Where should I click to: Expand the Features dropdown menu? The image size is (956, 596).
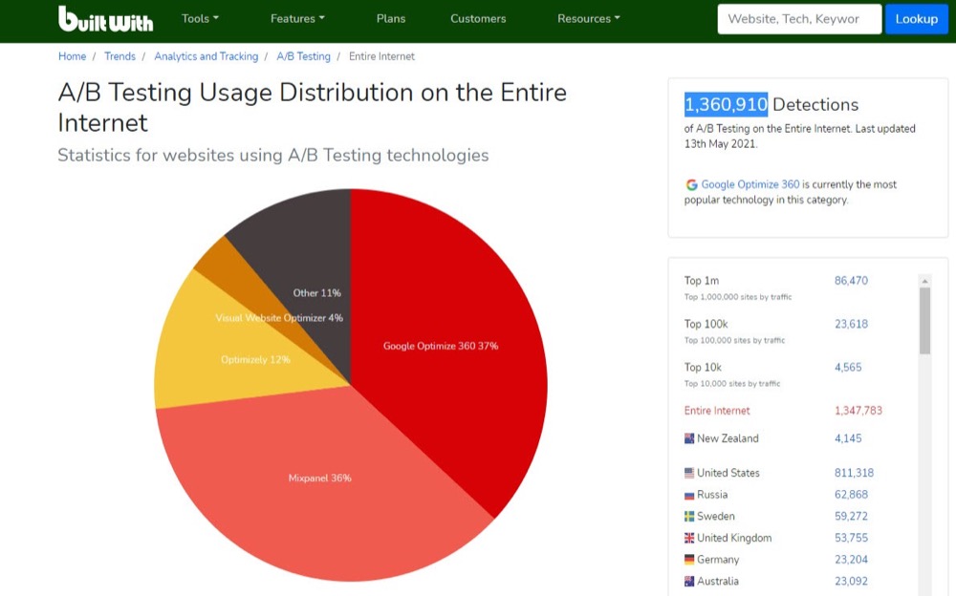tap(297, 18)
